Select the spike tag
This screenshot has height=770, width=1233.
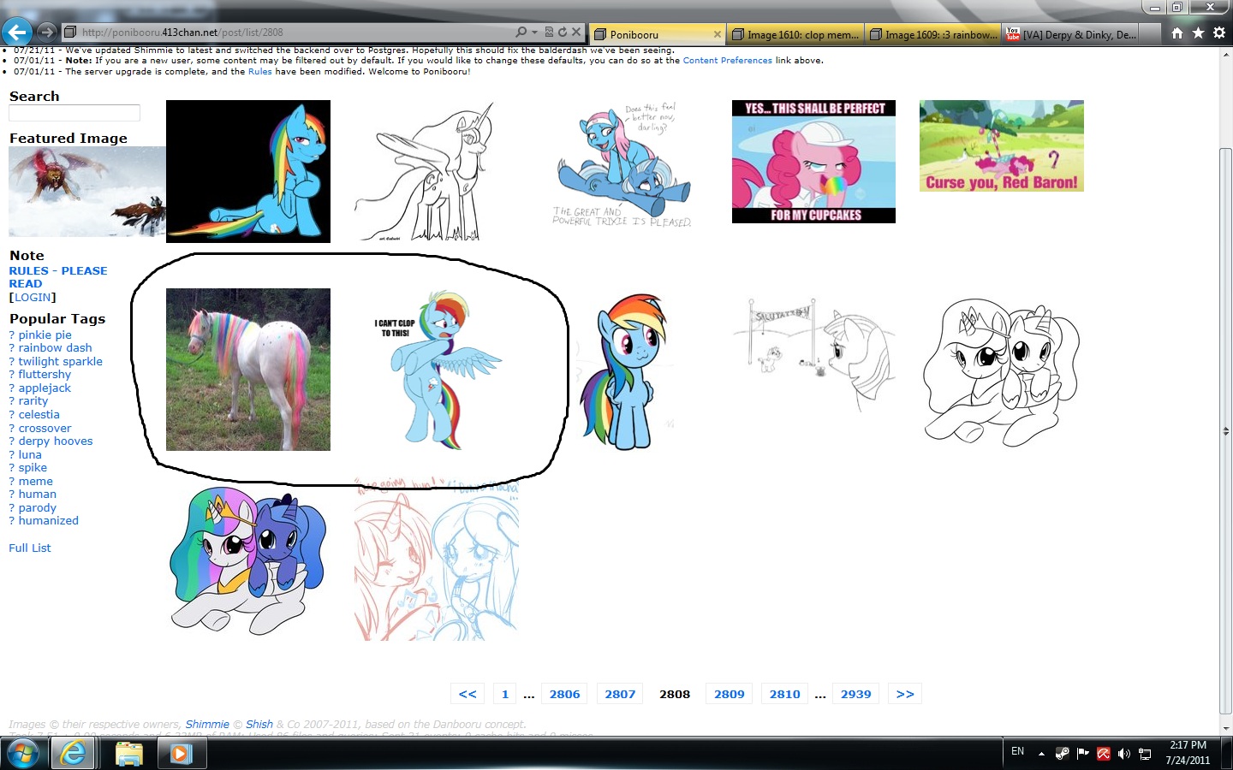(x=33, y=468)
